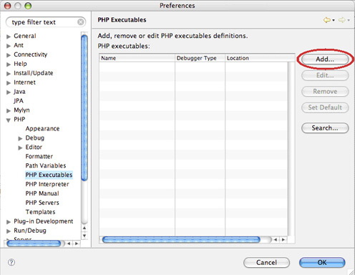This screenshot has height=275, width=355.
Task: Click the Edit... button
Action: click(x=325, y=75)
